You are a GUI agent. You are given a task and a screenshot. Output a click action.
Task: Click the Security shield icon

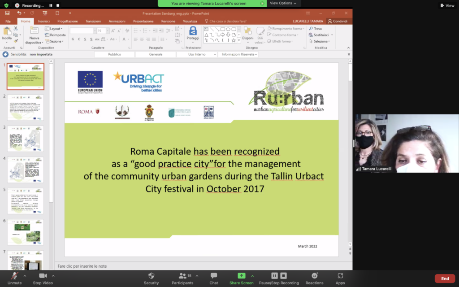(151, 276)
